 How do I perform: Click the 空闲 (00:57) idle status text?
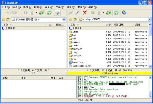[x=86, y=100]
